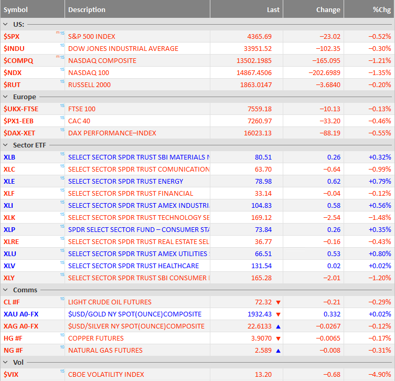The image size is (395, 381).
Task: Click DAX PERFORMANCE-INDEX description
Action: 112,133
